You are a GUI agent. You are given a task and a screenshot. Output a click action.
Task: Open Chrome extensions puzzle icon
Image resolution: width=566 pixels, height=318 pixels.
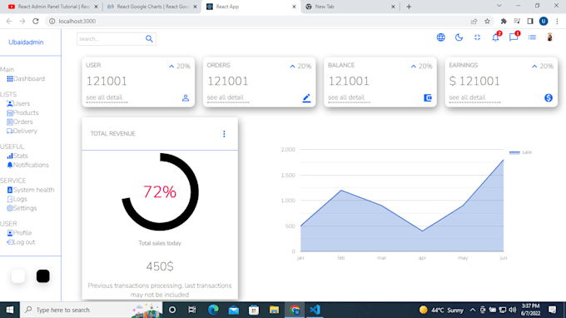pyautogui.click(x=504, y=22)
